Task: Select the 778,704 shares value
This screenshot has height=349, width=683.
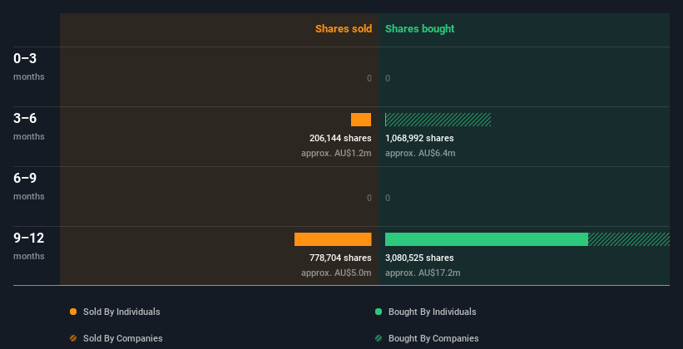Action: pos(340,258)
